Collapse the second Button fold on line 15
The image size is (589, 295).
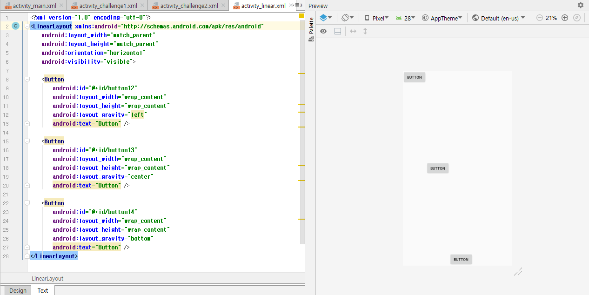[27, 141]
